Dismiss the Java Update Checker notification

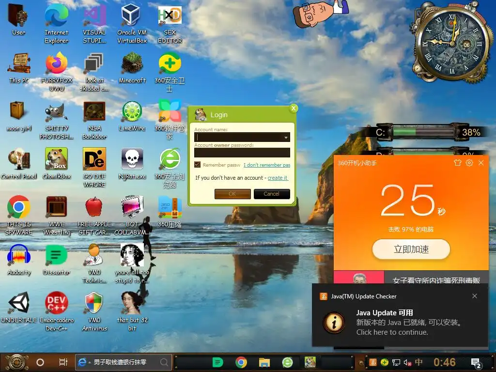pos(475,296)
